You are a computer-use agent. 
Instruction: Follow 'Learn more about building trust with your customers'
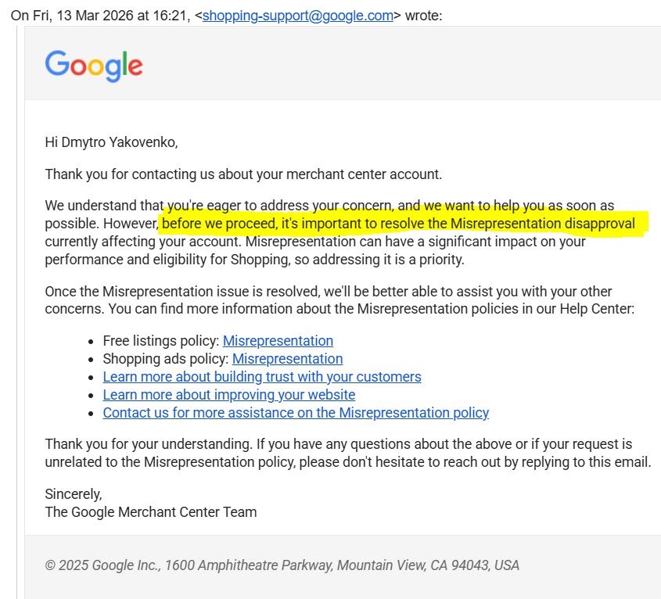(x=262, y=377)
